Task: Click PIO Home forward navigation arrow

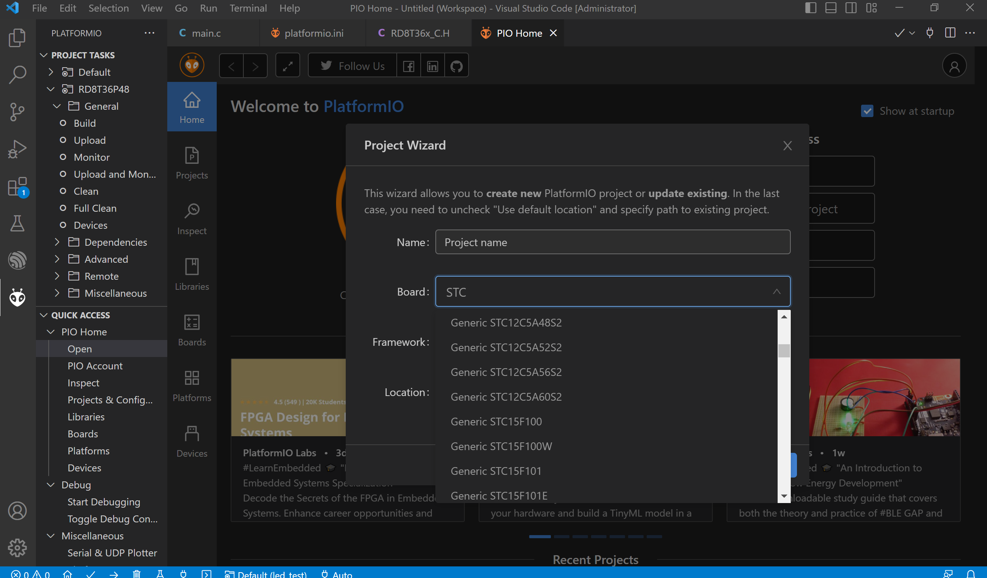Action: click(x=255, y=66)
